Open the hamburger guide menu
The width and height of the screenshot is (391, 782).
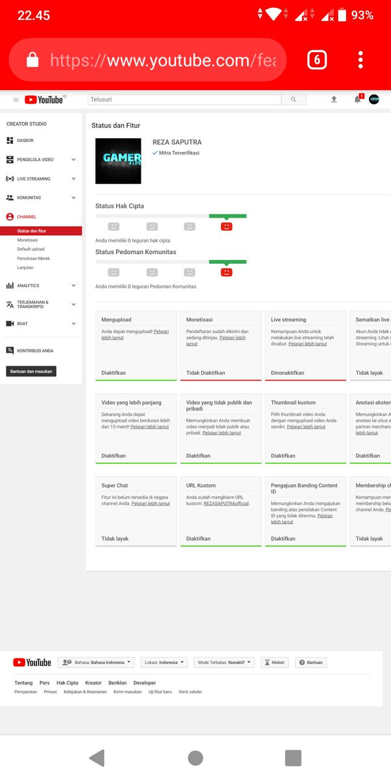16,100
